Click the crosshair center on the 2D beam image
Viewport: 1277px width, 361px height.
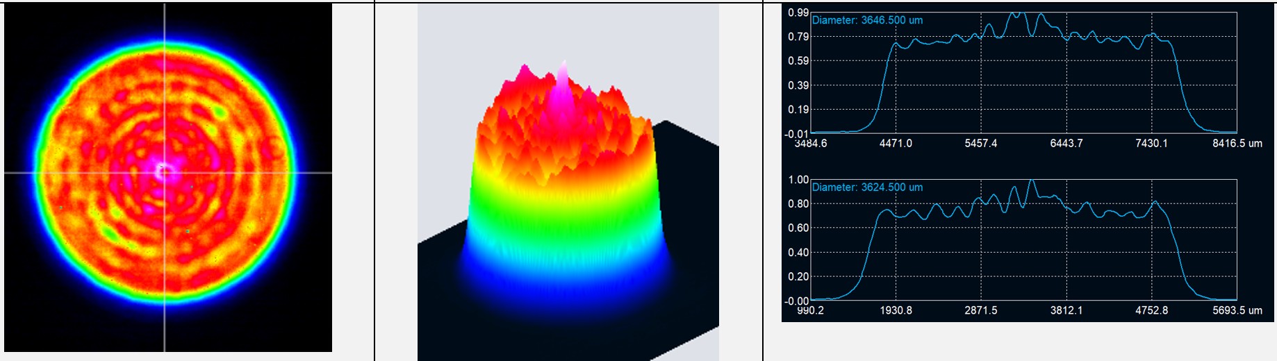[x=165, y=172]
